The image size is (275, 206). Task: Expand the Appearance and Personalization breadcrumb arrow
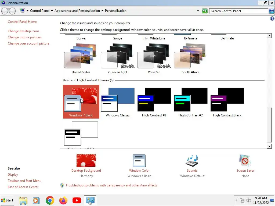tap(102, 11)
